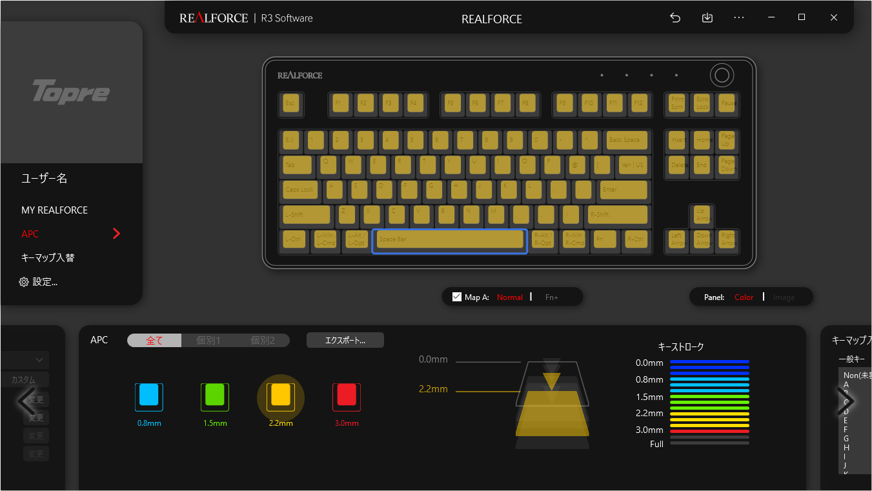Select the F1 key on keyboard

340,103
